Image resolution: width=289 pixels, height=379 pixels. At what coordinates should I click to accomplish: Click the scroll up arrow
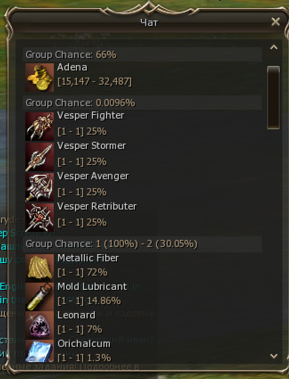click(x=274, y=47)
